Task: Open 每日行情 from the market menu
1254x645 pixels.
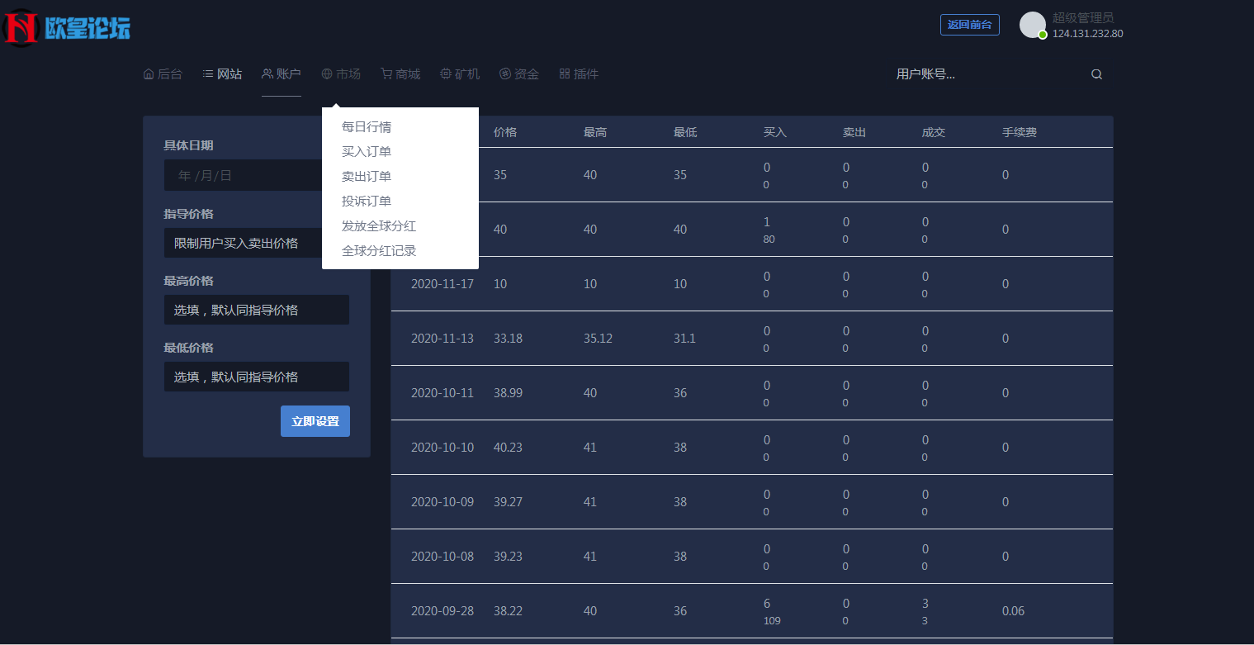Action: [366, 126]
